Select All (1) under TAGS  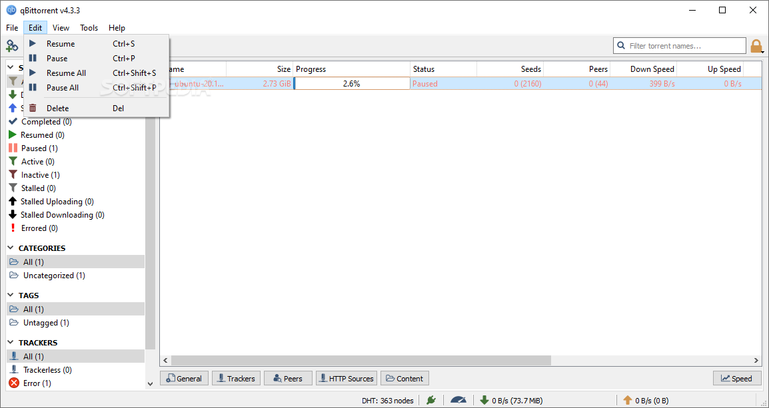(x=75, y=309)
